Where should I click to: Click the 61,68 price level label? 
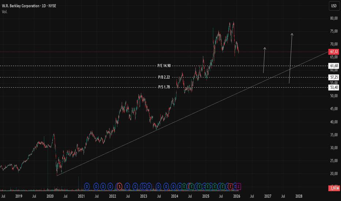tap(334, 66)
